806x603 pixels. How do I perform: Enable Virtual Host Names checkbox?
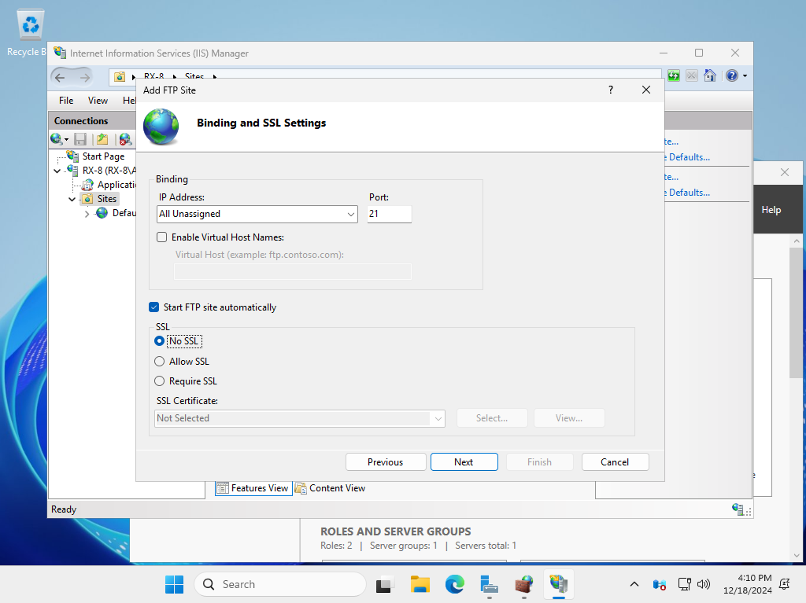click(162, 237)
